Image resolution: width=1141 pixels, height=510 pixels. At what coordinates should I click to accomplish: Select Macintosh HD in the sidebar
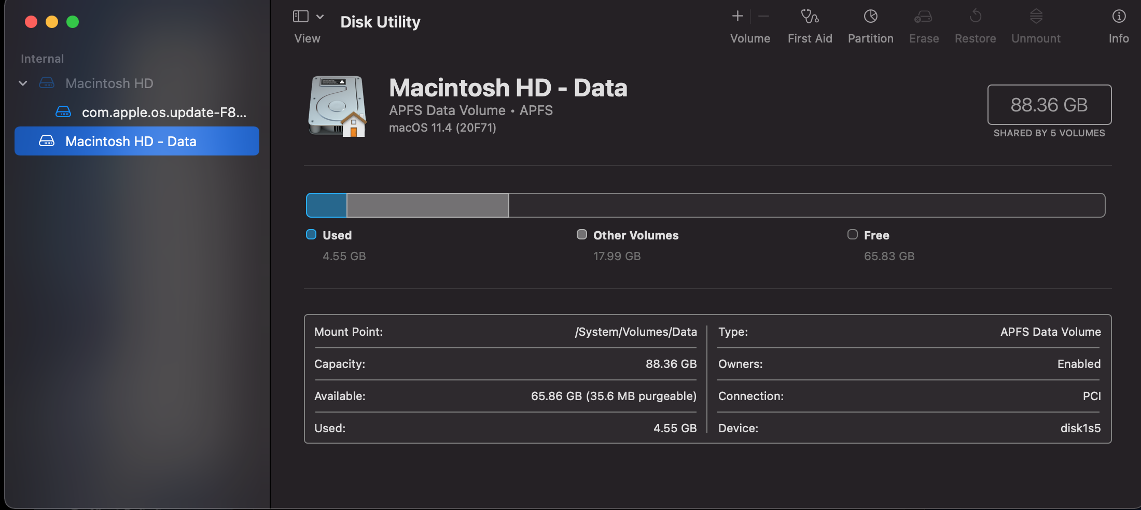click(109, 83)
